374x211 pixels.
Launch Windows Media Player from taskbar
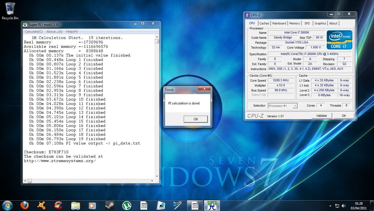(x=92, y=205)
